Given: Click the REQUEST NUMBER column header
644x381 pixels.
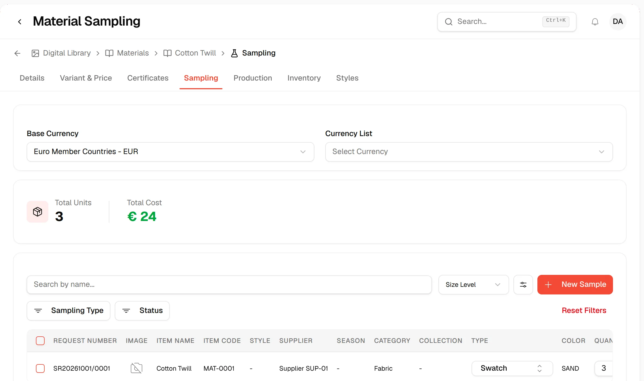Looking at the screenshot, I should (85, 341).
